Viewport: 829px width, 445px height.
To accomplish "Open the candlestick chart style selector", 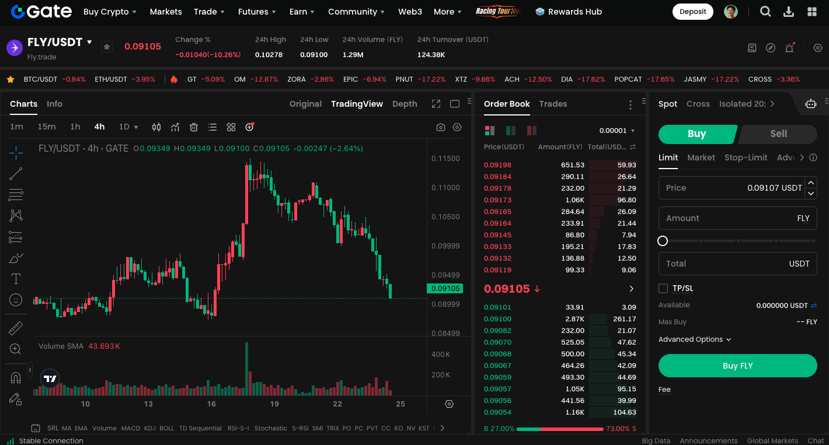I will 156,127.
